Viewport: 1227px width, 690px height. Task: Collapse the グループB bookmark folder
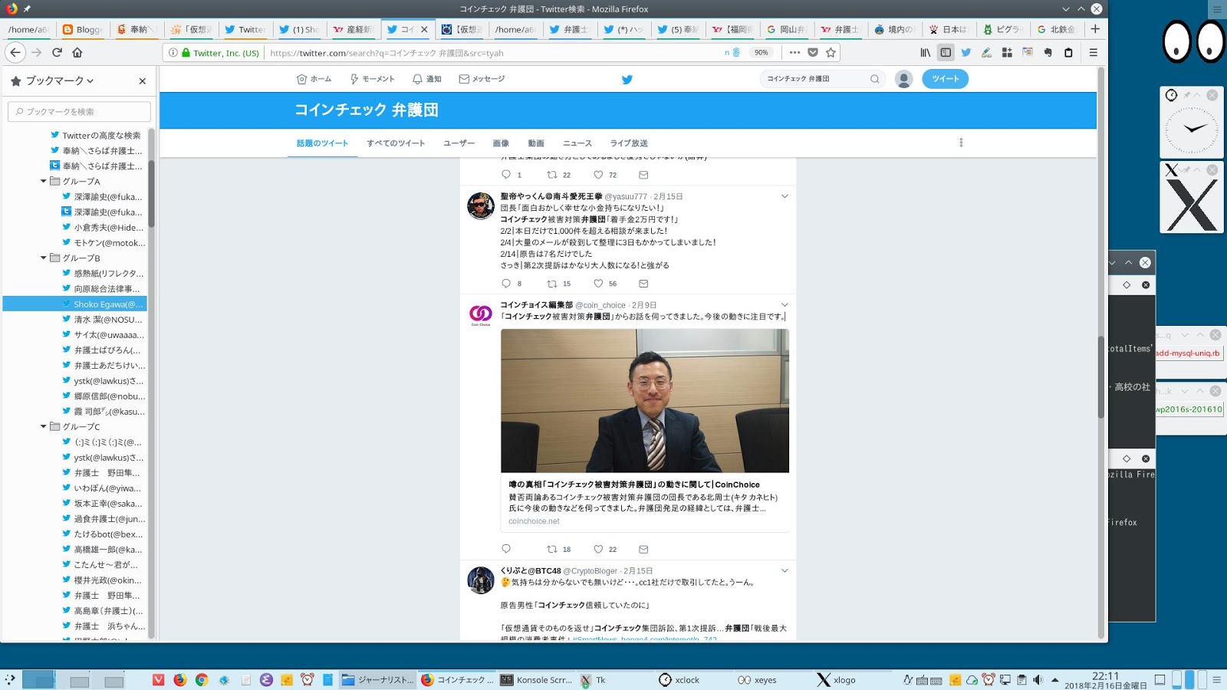(x=43, y=258)
